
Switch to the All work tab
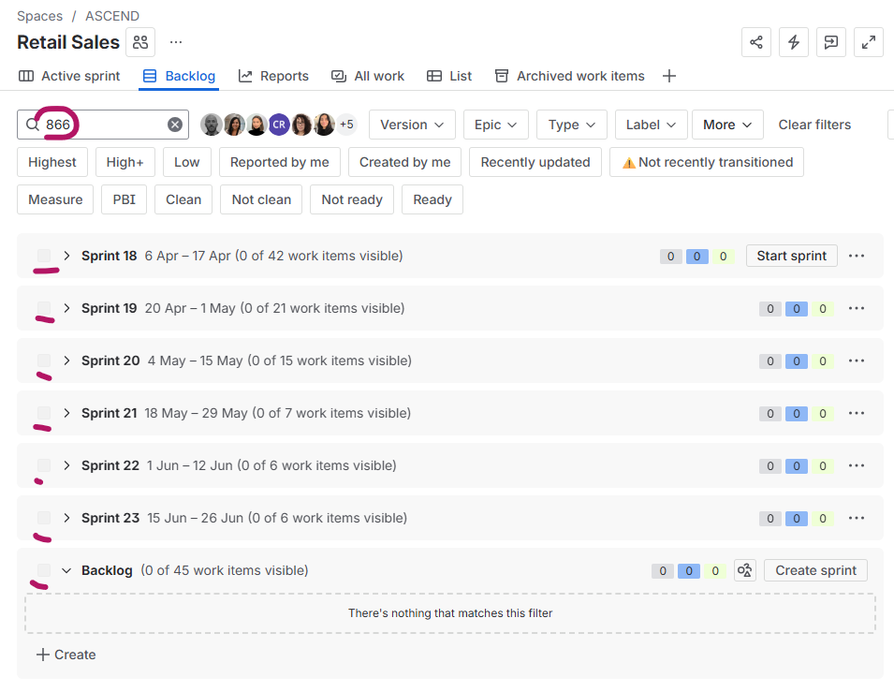[368, 76]
